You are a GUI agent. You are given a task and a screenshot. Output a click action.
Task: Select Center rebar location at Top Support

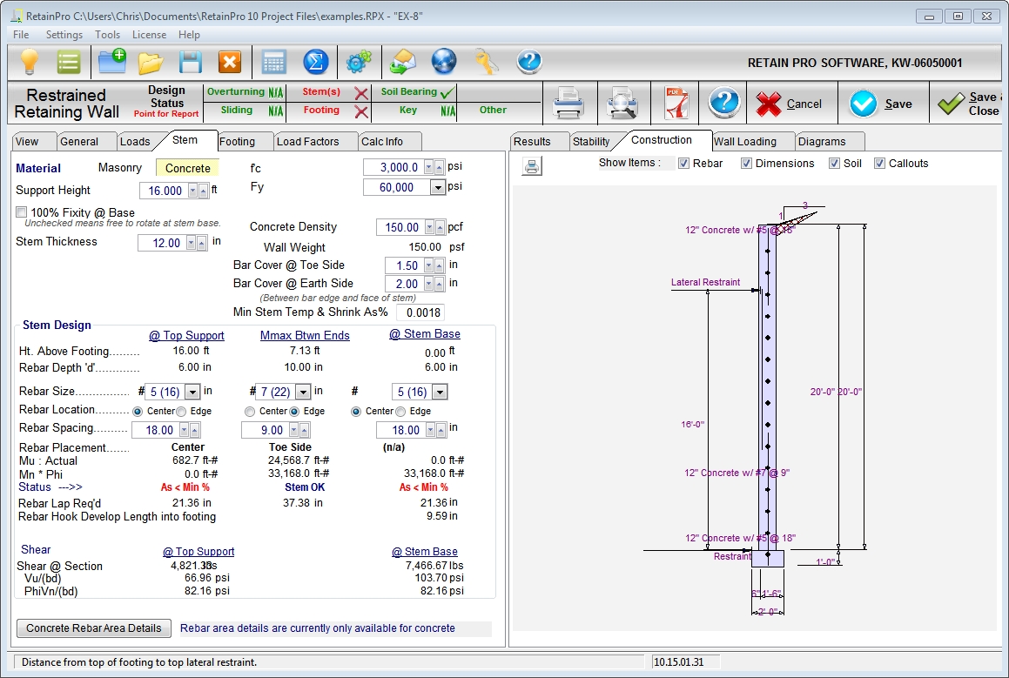point(138,412)
